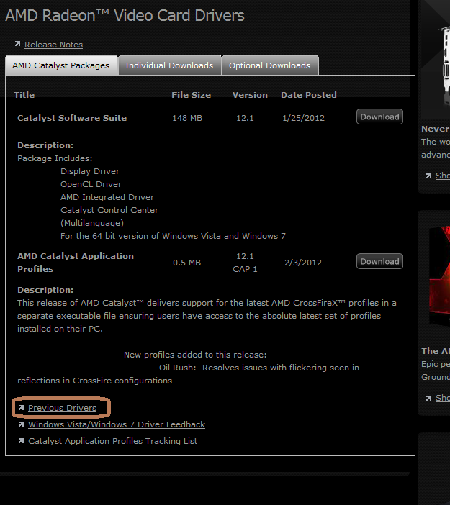450x505 pixels.
Task: Click the arrow icon beside Release Notes
Action: coord(17,44)
